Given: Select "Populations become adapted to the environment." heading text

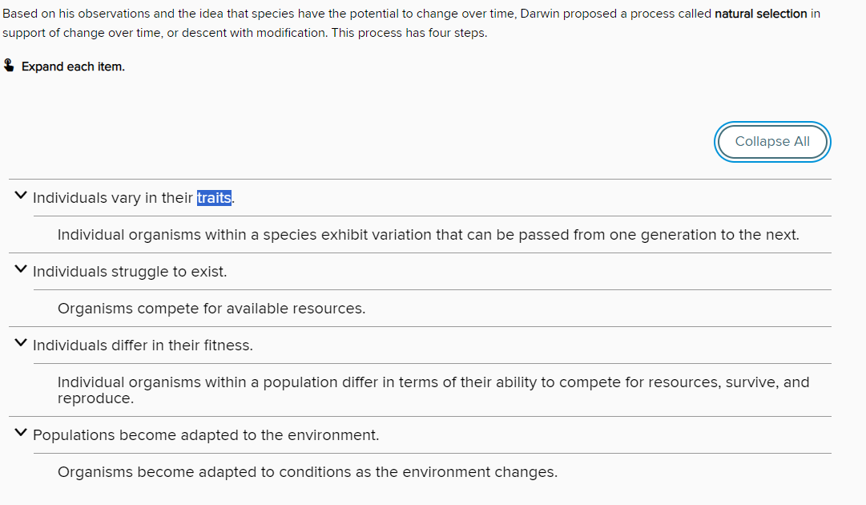Looking at the screenshot, I should (x=206, y=435).
